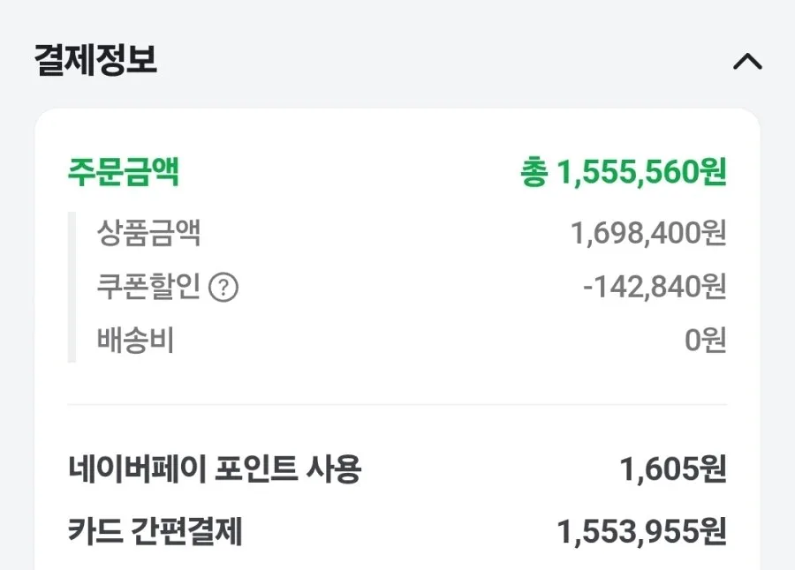This screenshot has width=795, height=570.
Task: Collapse the 결제정보 section with the chevron
Action: click(x=747, y=62)
